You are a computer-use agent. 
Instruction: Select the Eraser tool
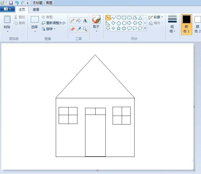click(72, 29)
